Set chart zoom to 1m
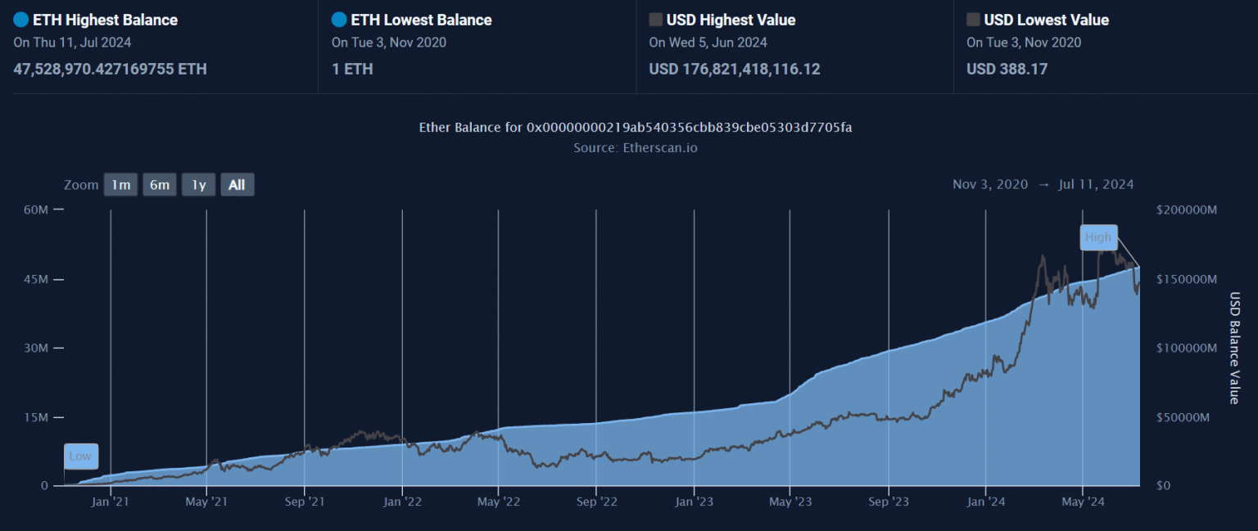This screenshot has height=531, width=1258. point(120,185)
